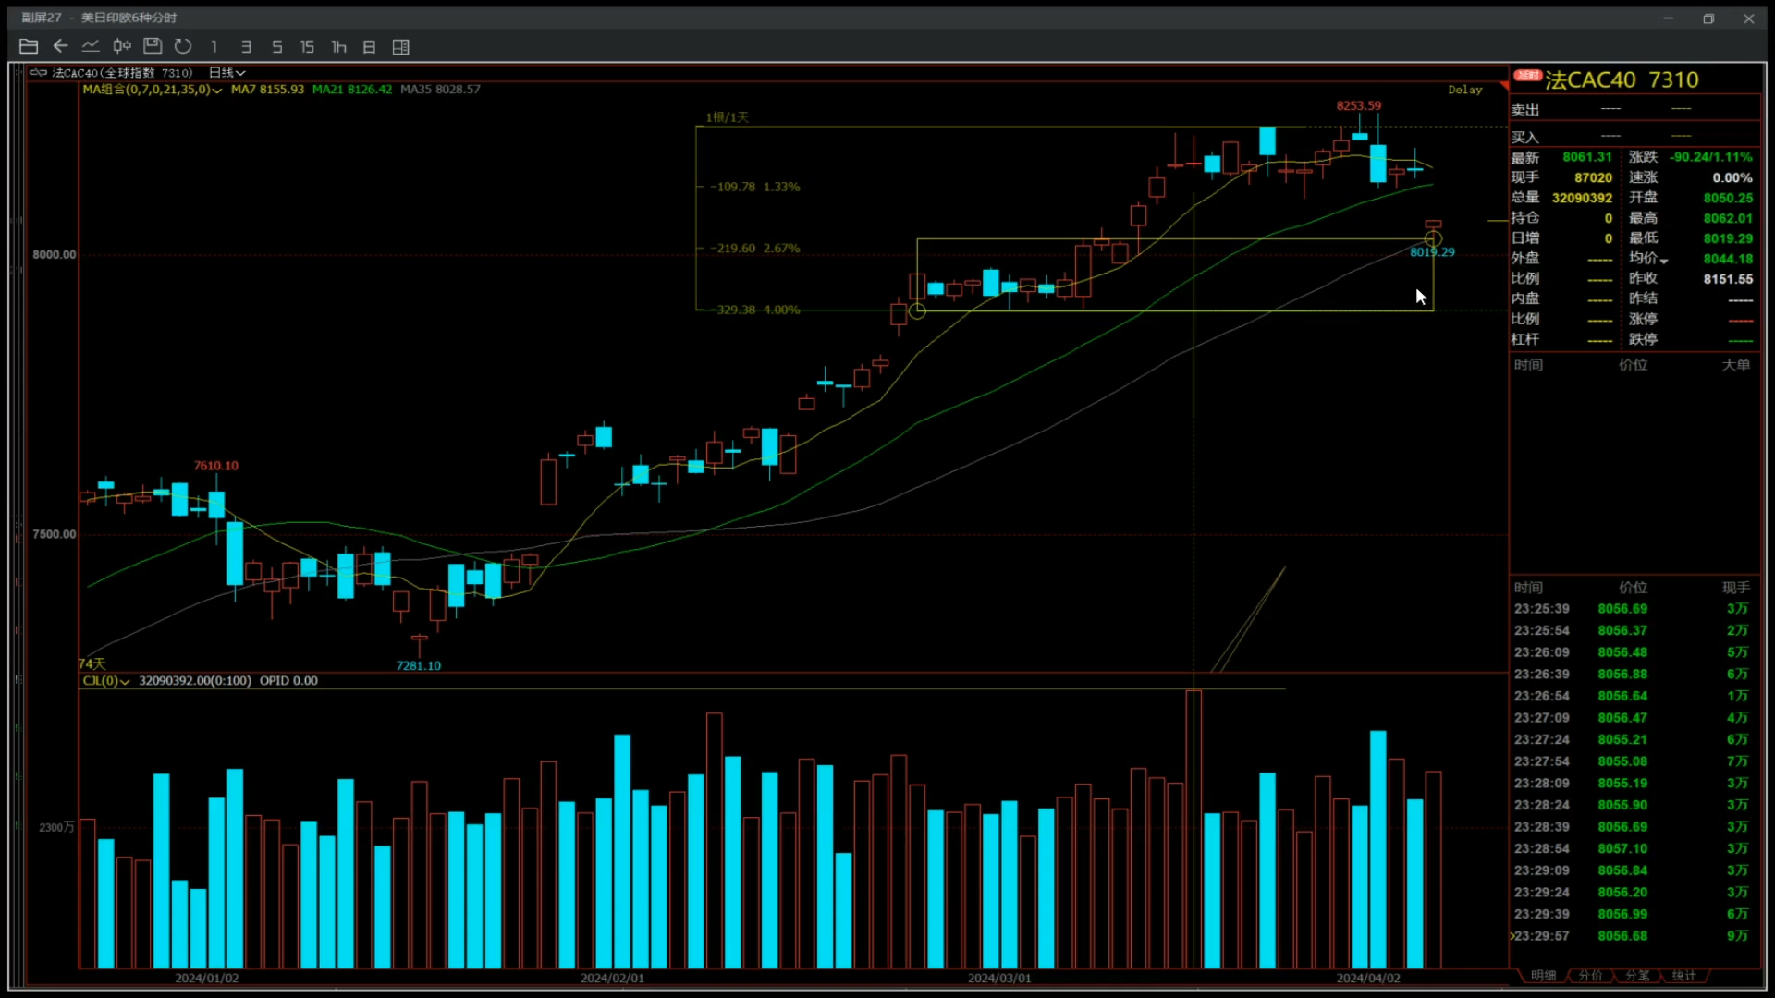Save layout with the floppy disk icon

tap(153, 46)
